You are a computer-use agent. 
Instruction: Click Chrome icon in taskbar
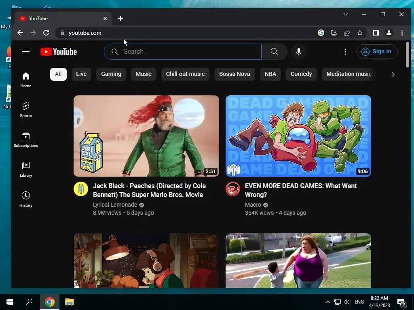[x=49, y=302]
